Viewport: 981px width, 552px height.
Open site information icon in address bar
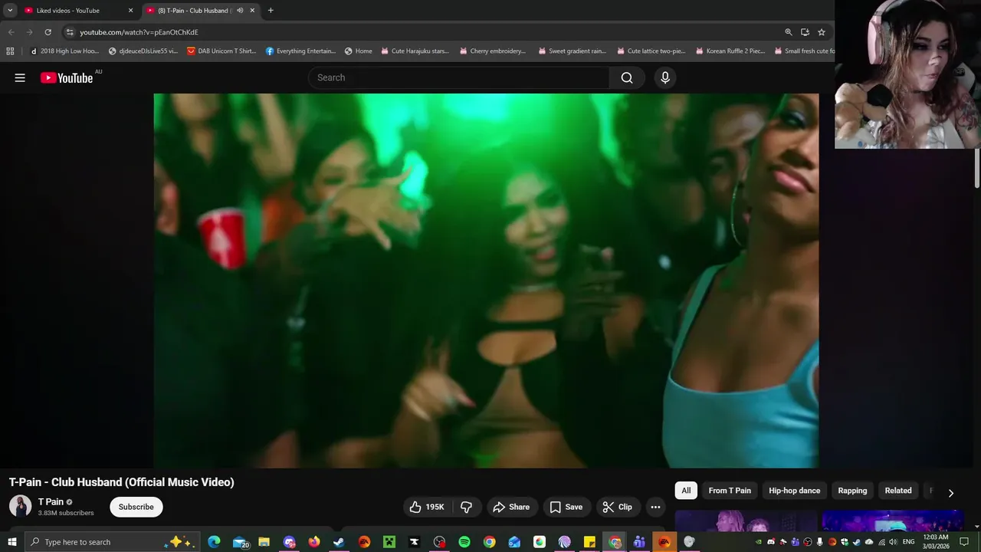tap(70, 32)
